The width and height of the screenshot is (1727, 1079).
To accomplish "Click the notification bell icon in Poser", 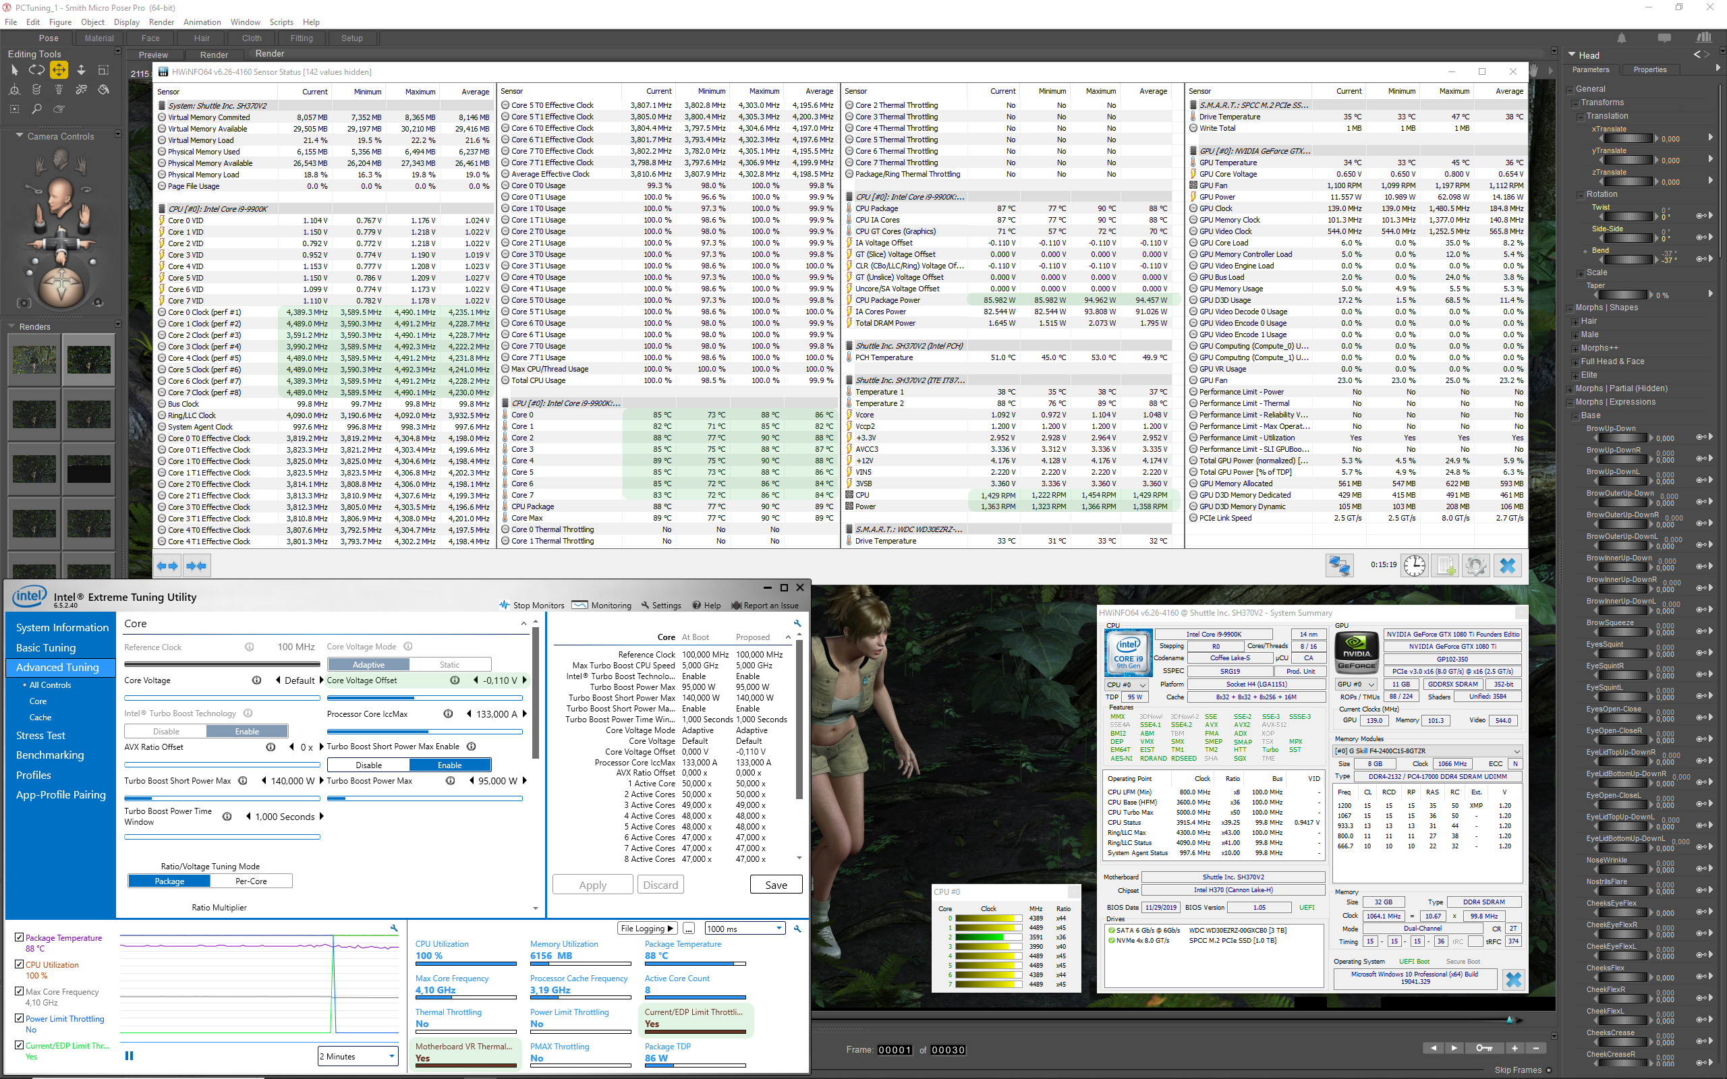I will [x=1621, y=38].
